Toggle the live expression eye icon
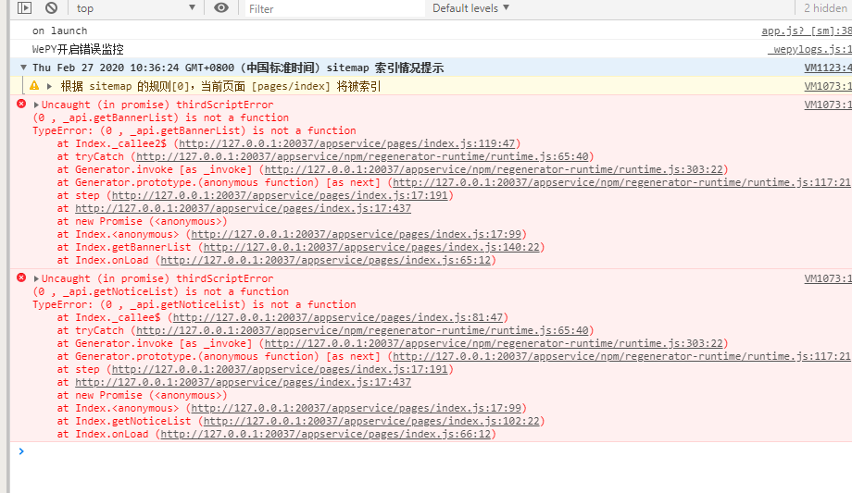The width and height of the screenshot is (852, 493). click(221, 7)
